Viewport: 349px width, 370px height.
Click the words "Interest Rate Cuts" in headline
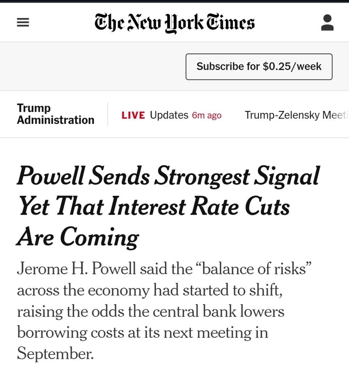pyautogui.click(x=199, y=206)
